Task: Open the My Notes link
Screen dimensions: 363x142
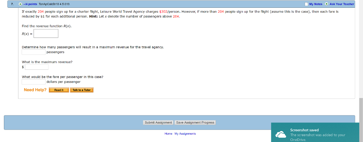Action: (315, 4)
